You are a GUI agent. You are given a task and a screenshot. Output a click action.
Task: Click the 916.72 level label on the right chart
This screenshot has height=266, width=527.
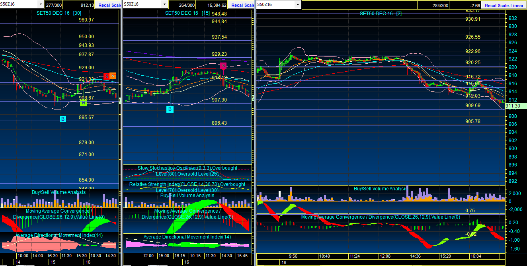click(x=473, y=77)
